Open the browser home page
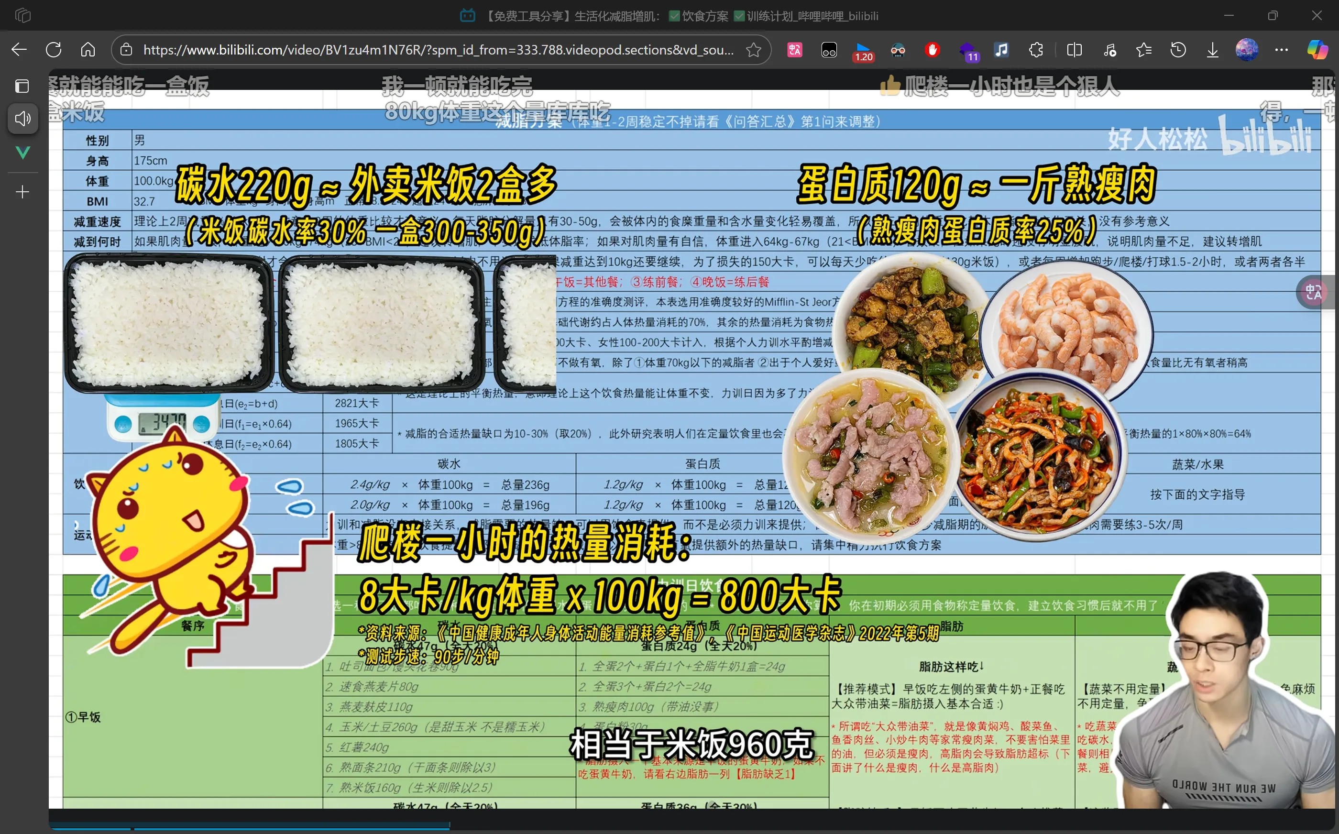1339x834 pixels. click(88, 50)
